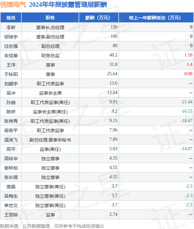The image size is (194, 229).
Task: Select the name 李新
Action: pos(11,27)
